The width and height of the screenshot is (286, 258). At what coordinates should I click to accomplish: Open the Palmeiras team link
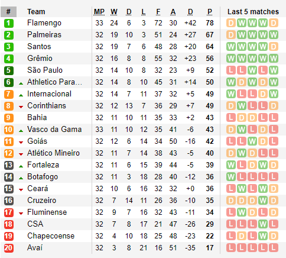pos(44,35)
